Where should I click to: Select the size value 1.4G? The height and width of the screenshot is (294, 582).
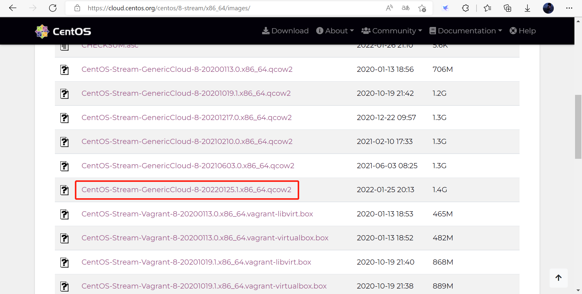click(x=440, y=190)
